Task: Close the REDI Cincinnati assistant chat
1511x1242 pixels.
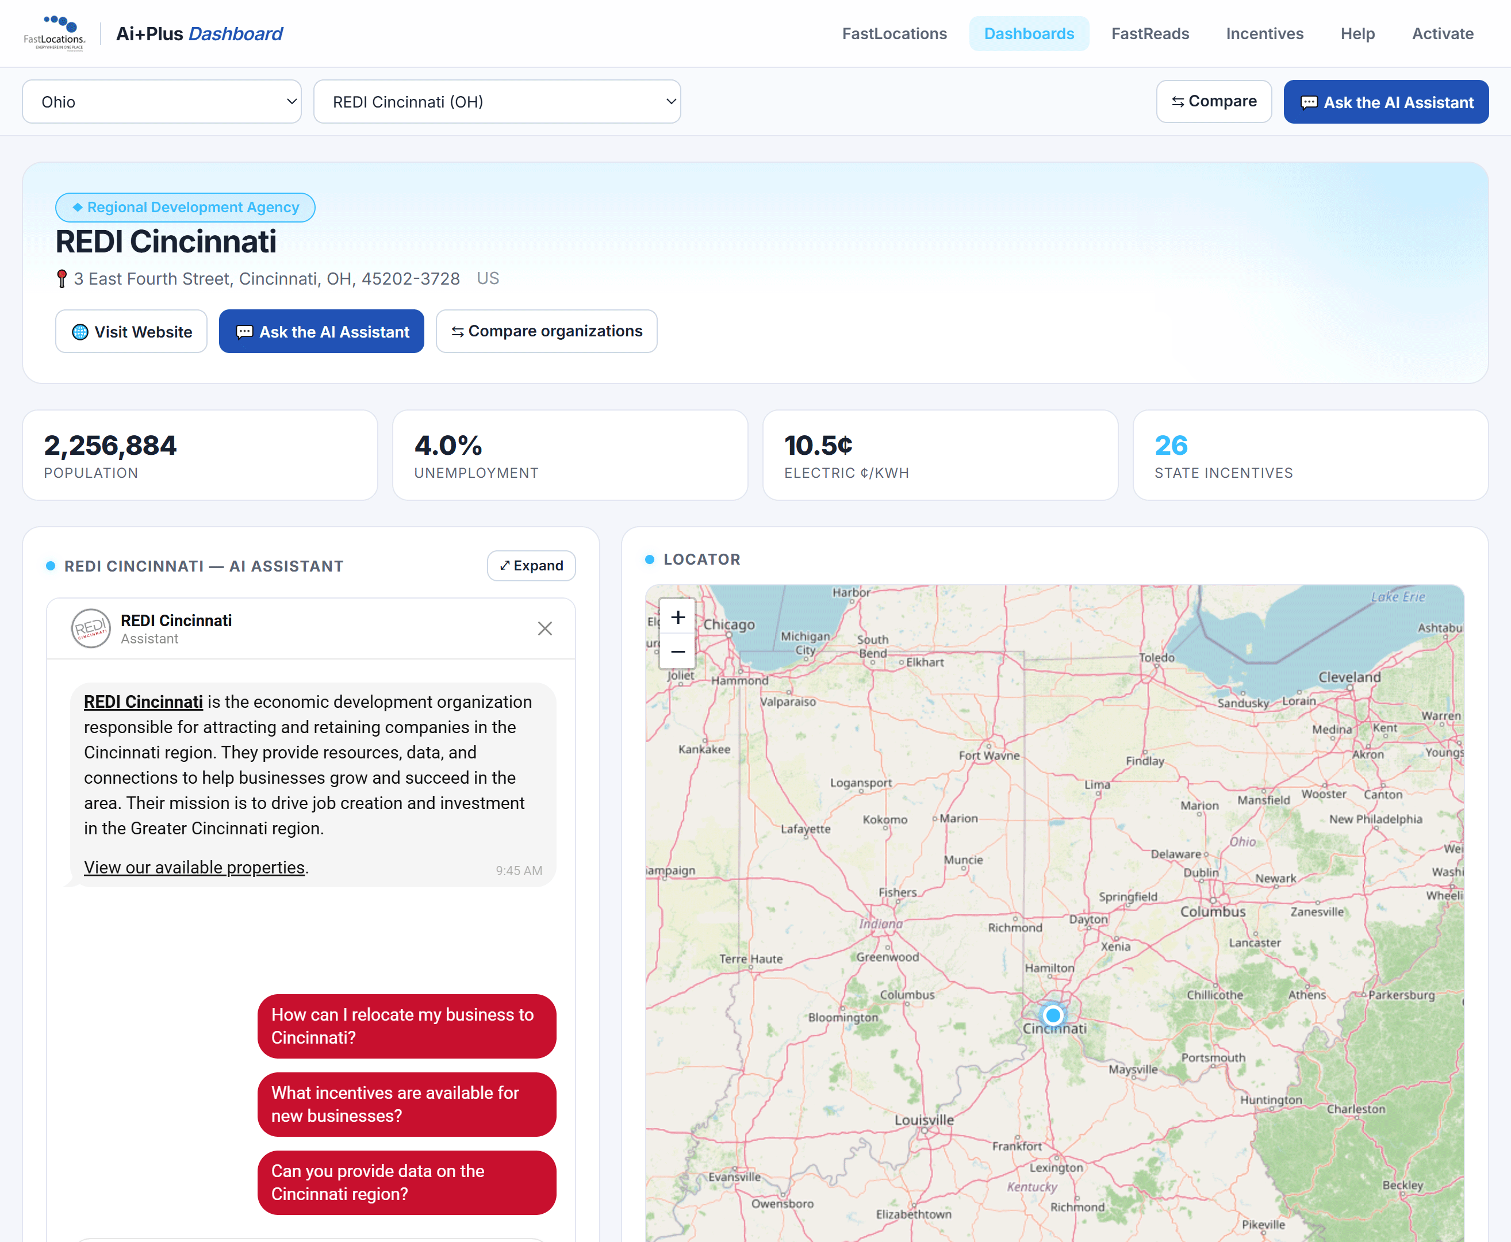Action: pyautogui.click(x=544, y=629)
